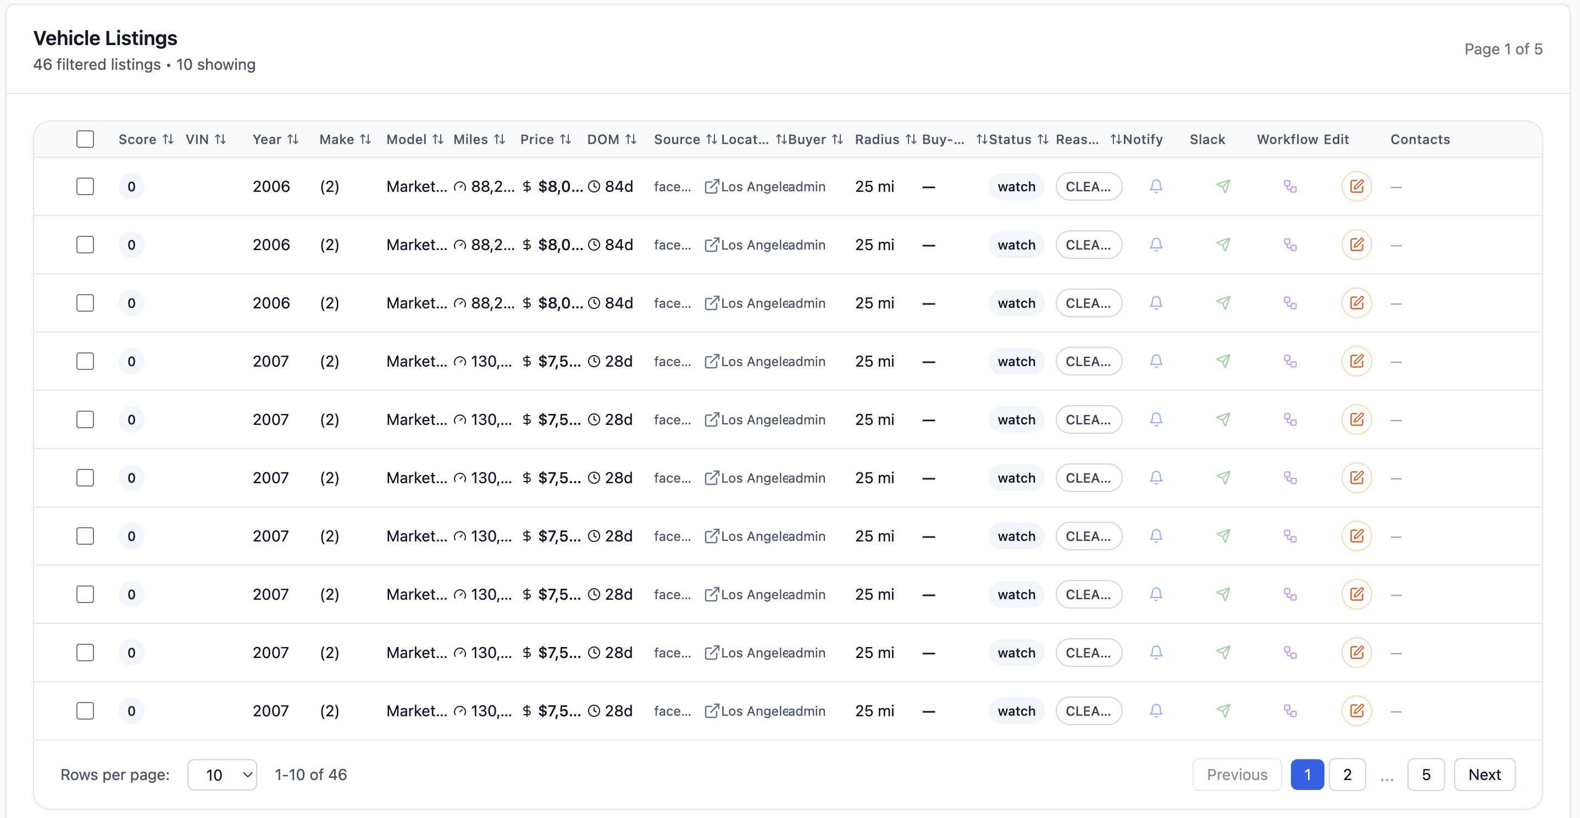The image size is (1580, 818).
Task: Go to page 5 of listings
Action: tap(1426, 775)
